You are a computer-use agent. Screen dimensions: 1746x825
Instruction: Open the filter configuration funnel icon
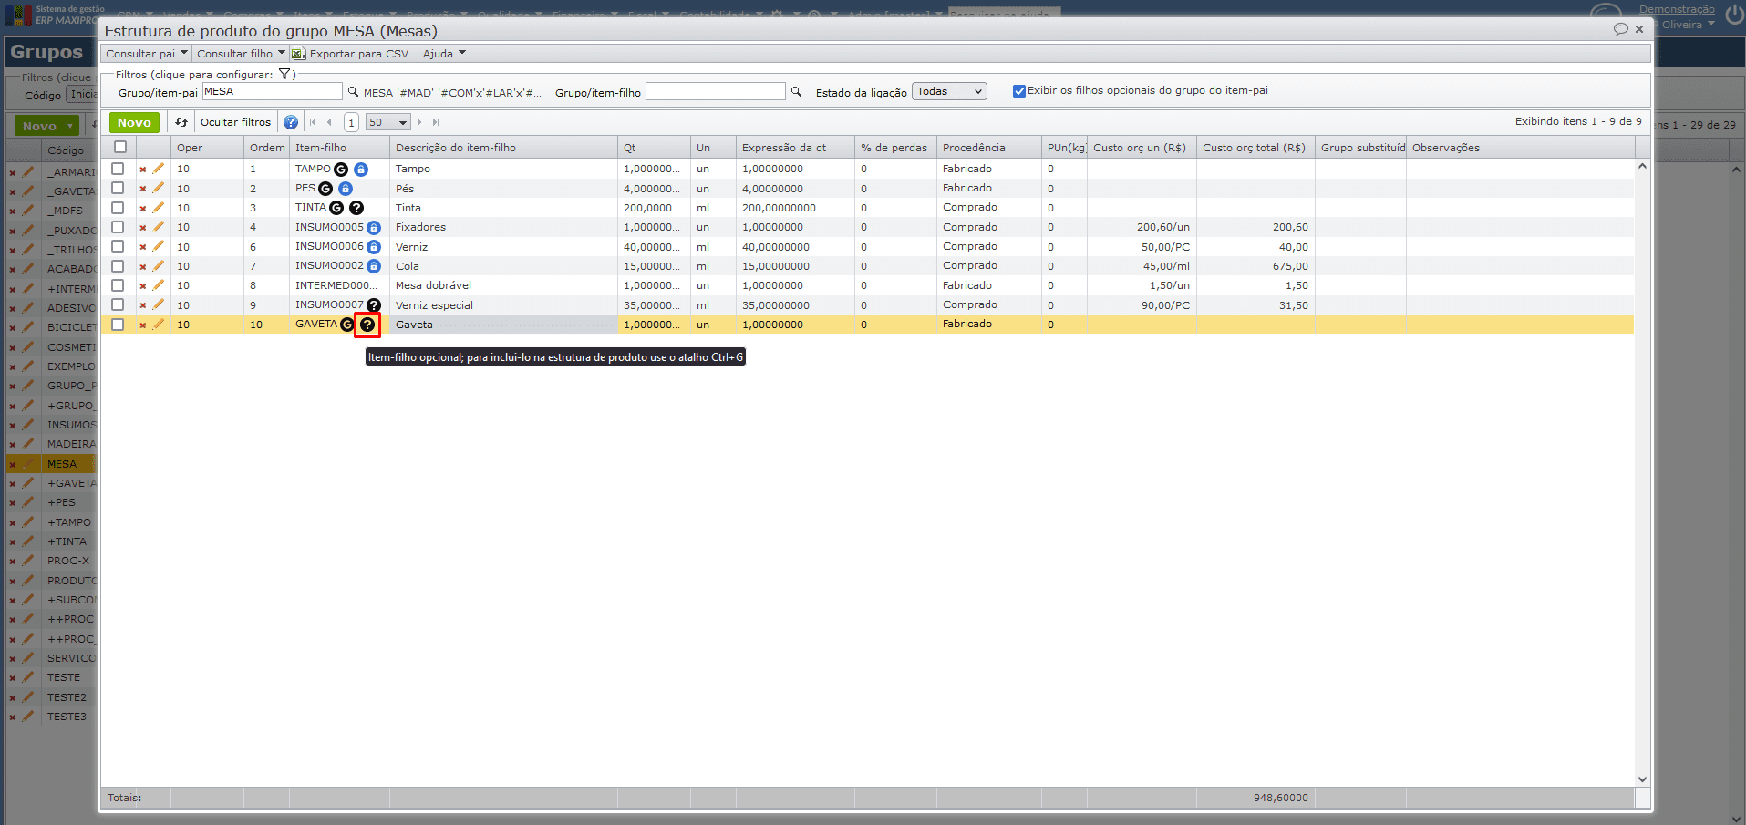coord(284,75)
